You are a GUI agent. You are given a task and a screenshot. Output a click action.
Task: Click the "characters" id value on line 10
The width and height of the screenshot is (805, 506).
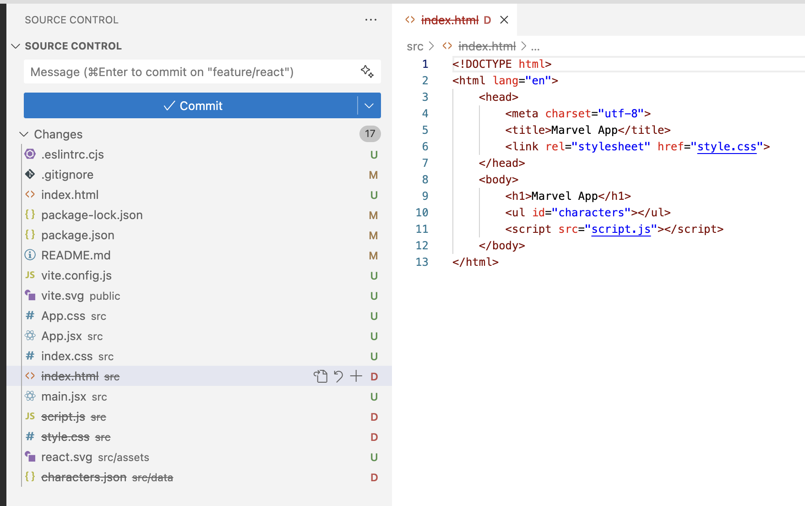click(591, 213)
